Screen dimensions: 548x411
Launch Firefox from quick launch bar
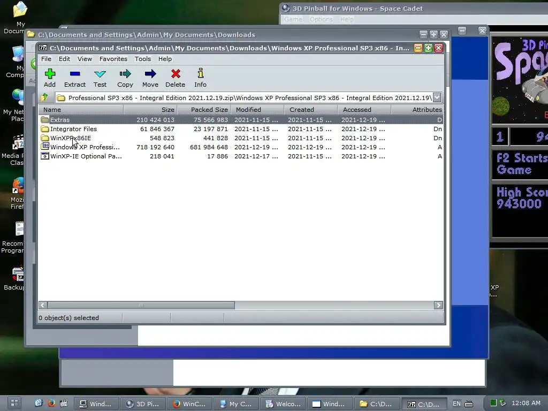pos(51,403)
